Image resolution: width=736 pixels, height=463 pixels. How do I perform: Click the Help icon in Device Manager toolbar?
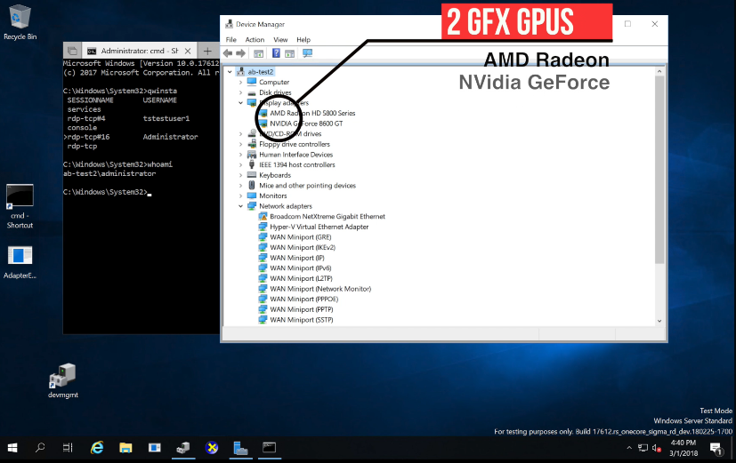pos(276,53)
